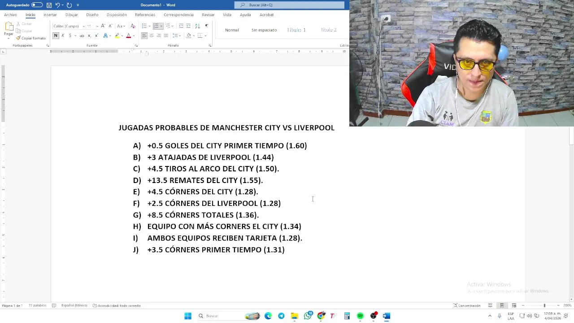Sort text alphabetically icon
Viewport: 574px width, 323px height.
coord(197,26)
